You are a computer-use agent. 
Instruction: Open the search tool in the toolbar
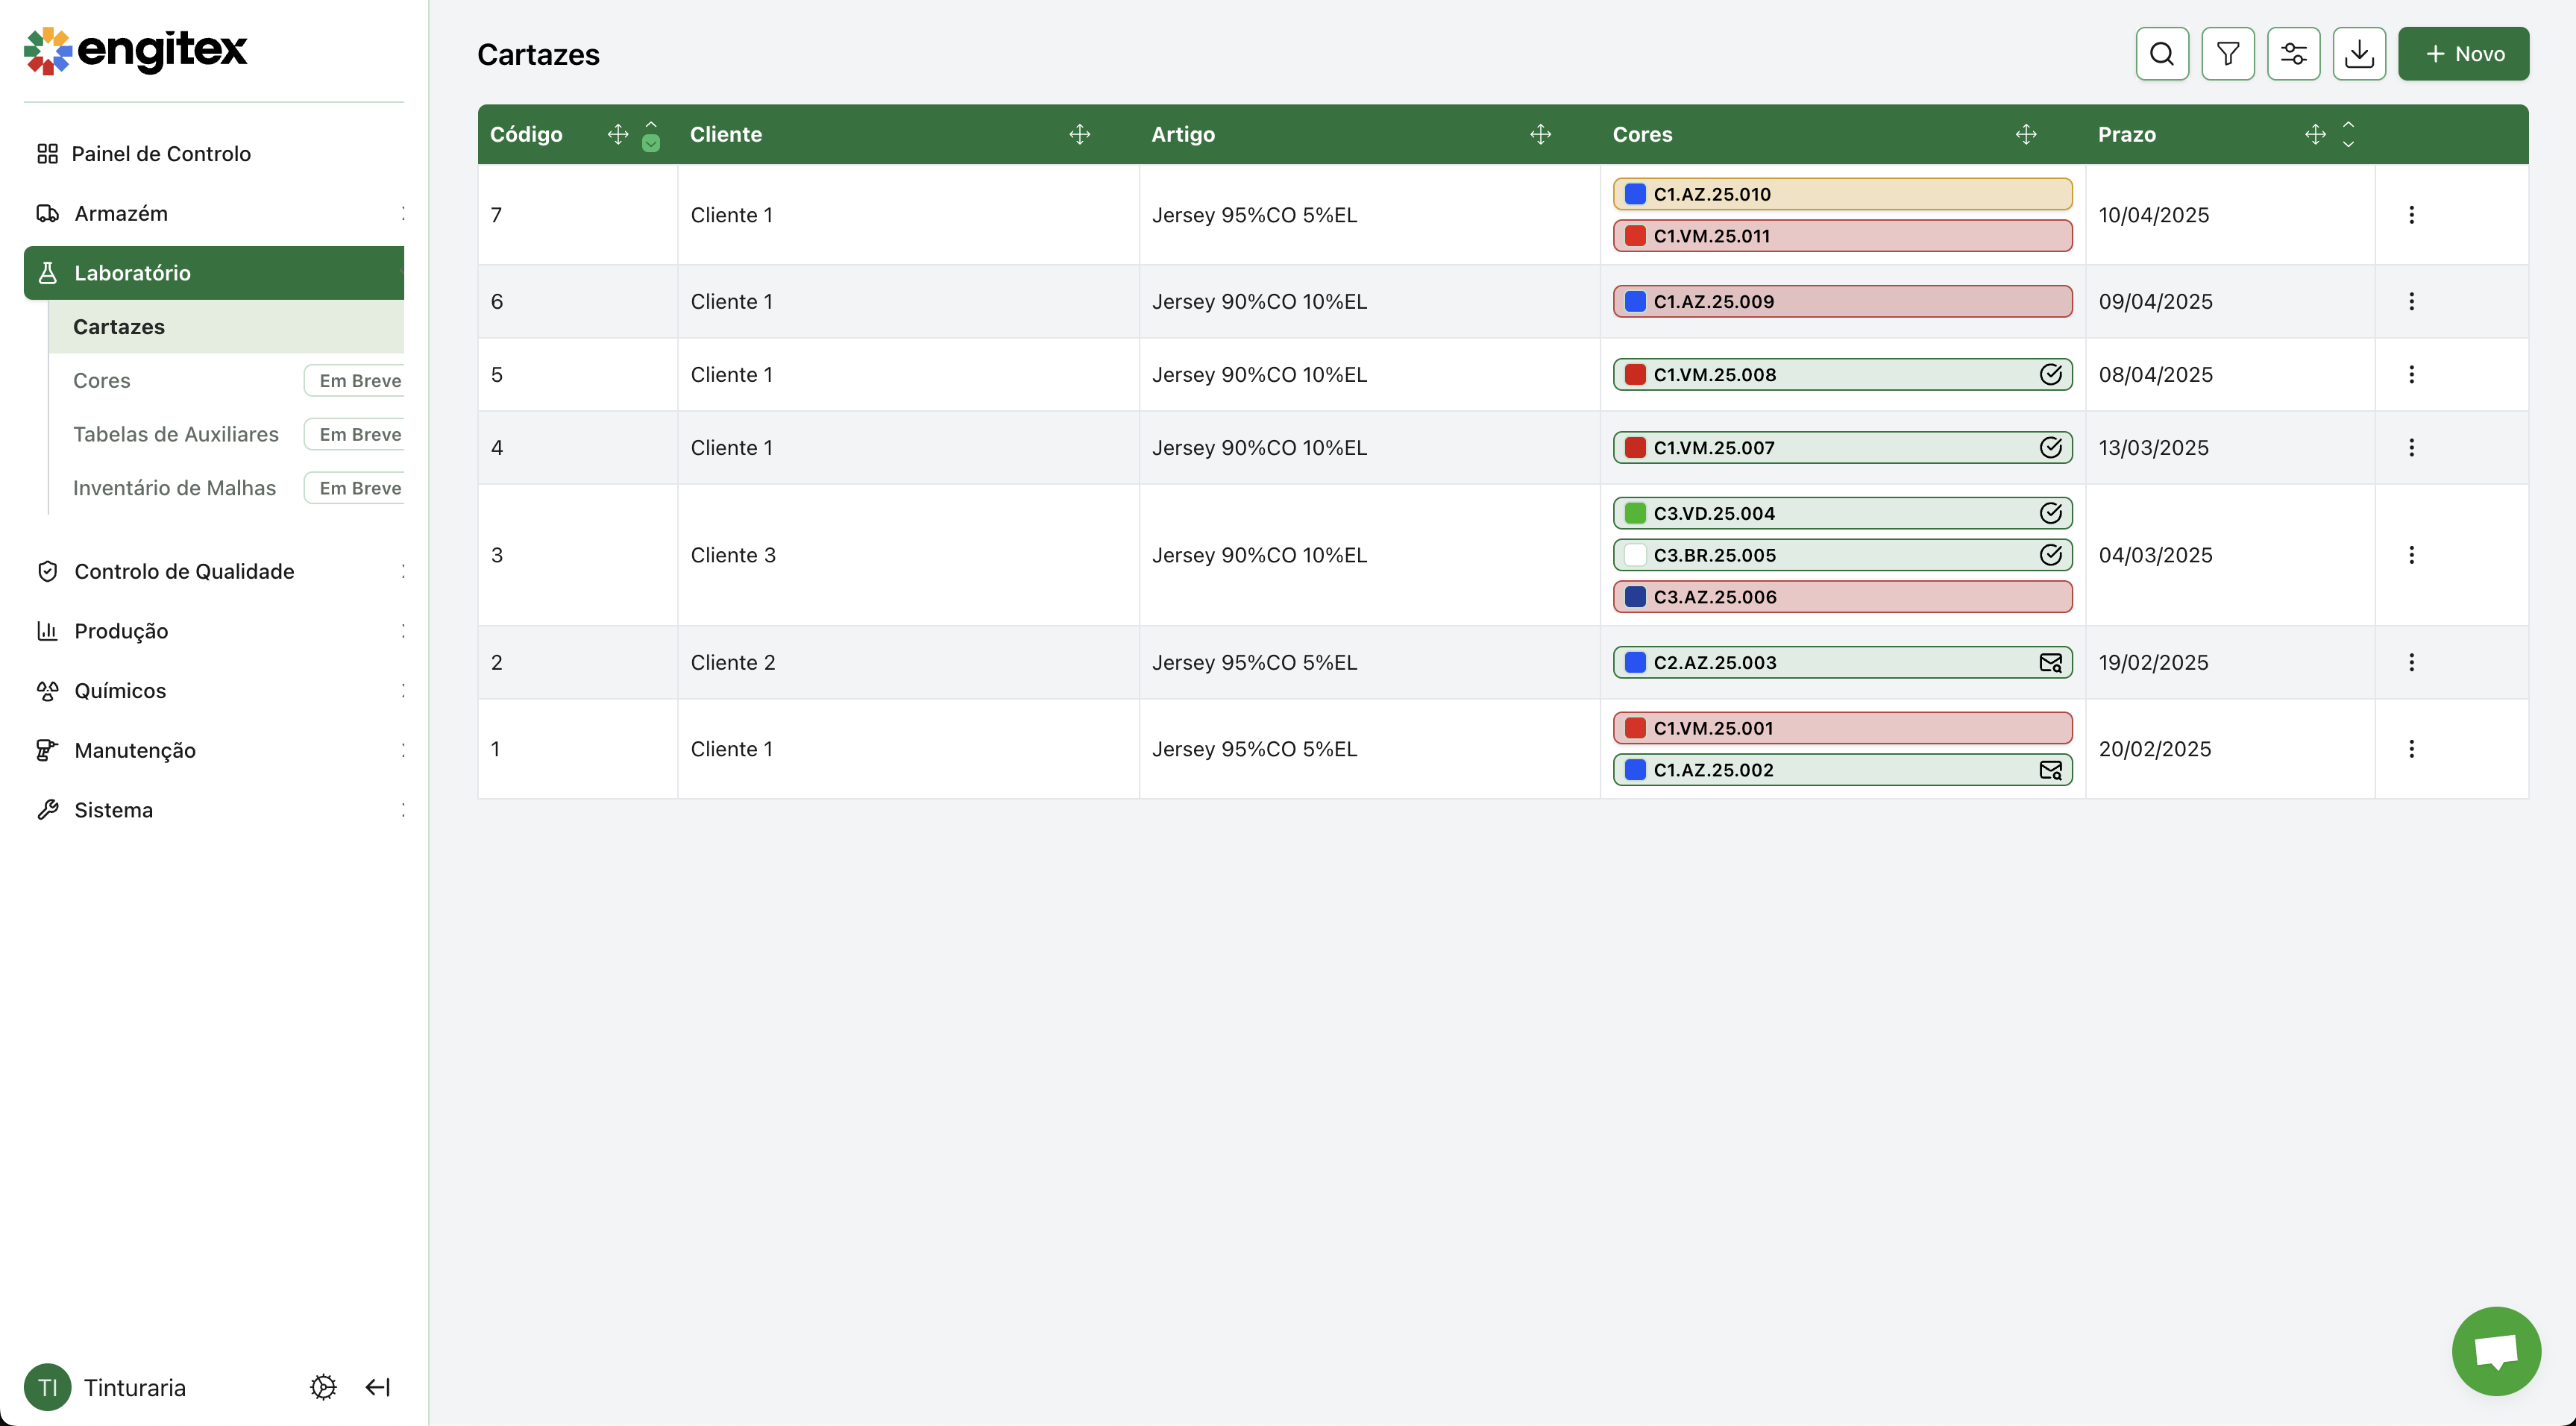[x=2162, y=54]
